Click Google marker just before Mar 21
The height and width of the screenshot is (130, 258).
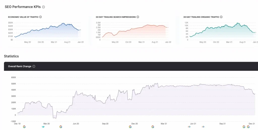click(153, 127)
